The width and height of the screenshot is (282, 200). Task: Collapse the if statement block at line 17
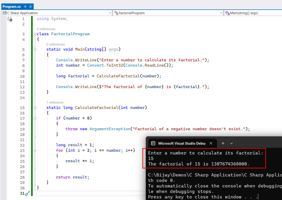point(35,118)
